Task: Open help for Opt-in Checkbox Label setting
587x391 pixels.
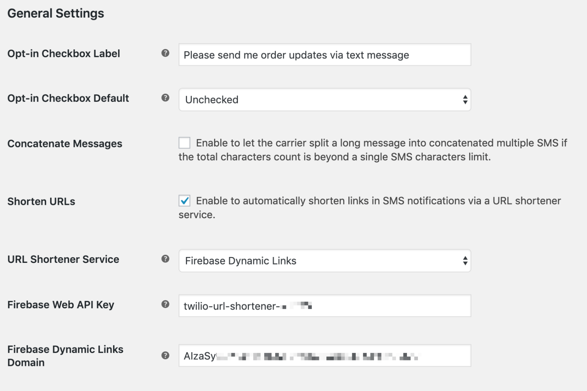Action: point(165,53)
